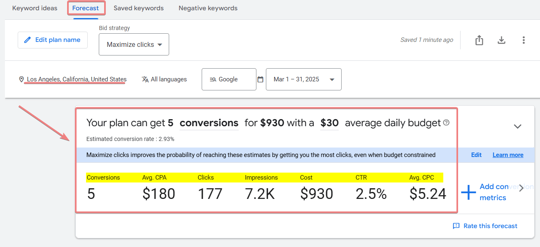540x247 pixels.
Task: Open the Maximize clicks bid strategy dropdown
Action: [x=134, y=44]
